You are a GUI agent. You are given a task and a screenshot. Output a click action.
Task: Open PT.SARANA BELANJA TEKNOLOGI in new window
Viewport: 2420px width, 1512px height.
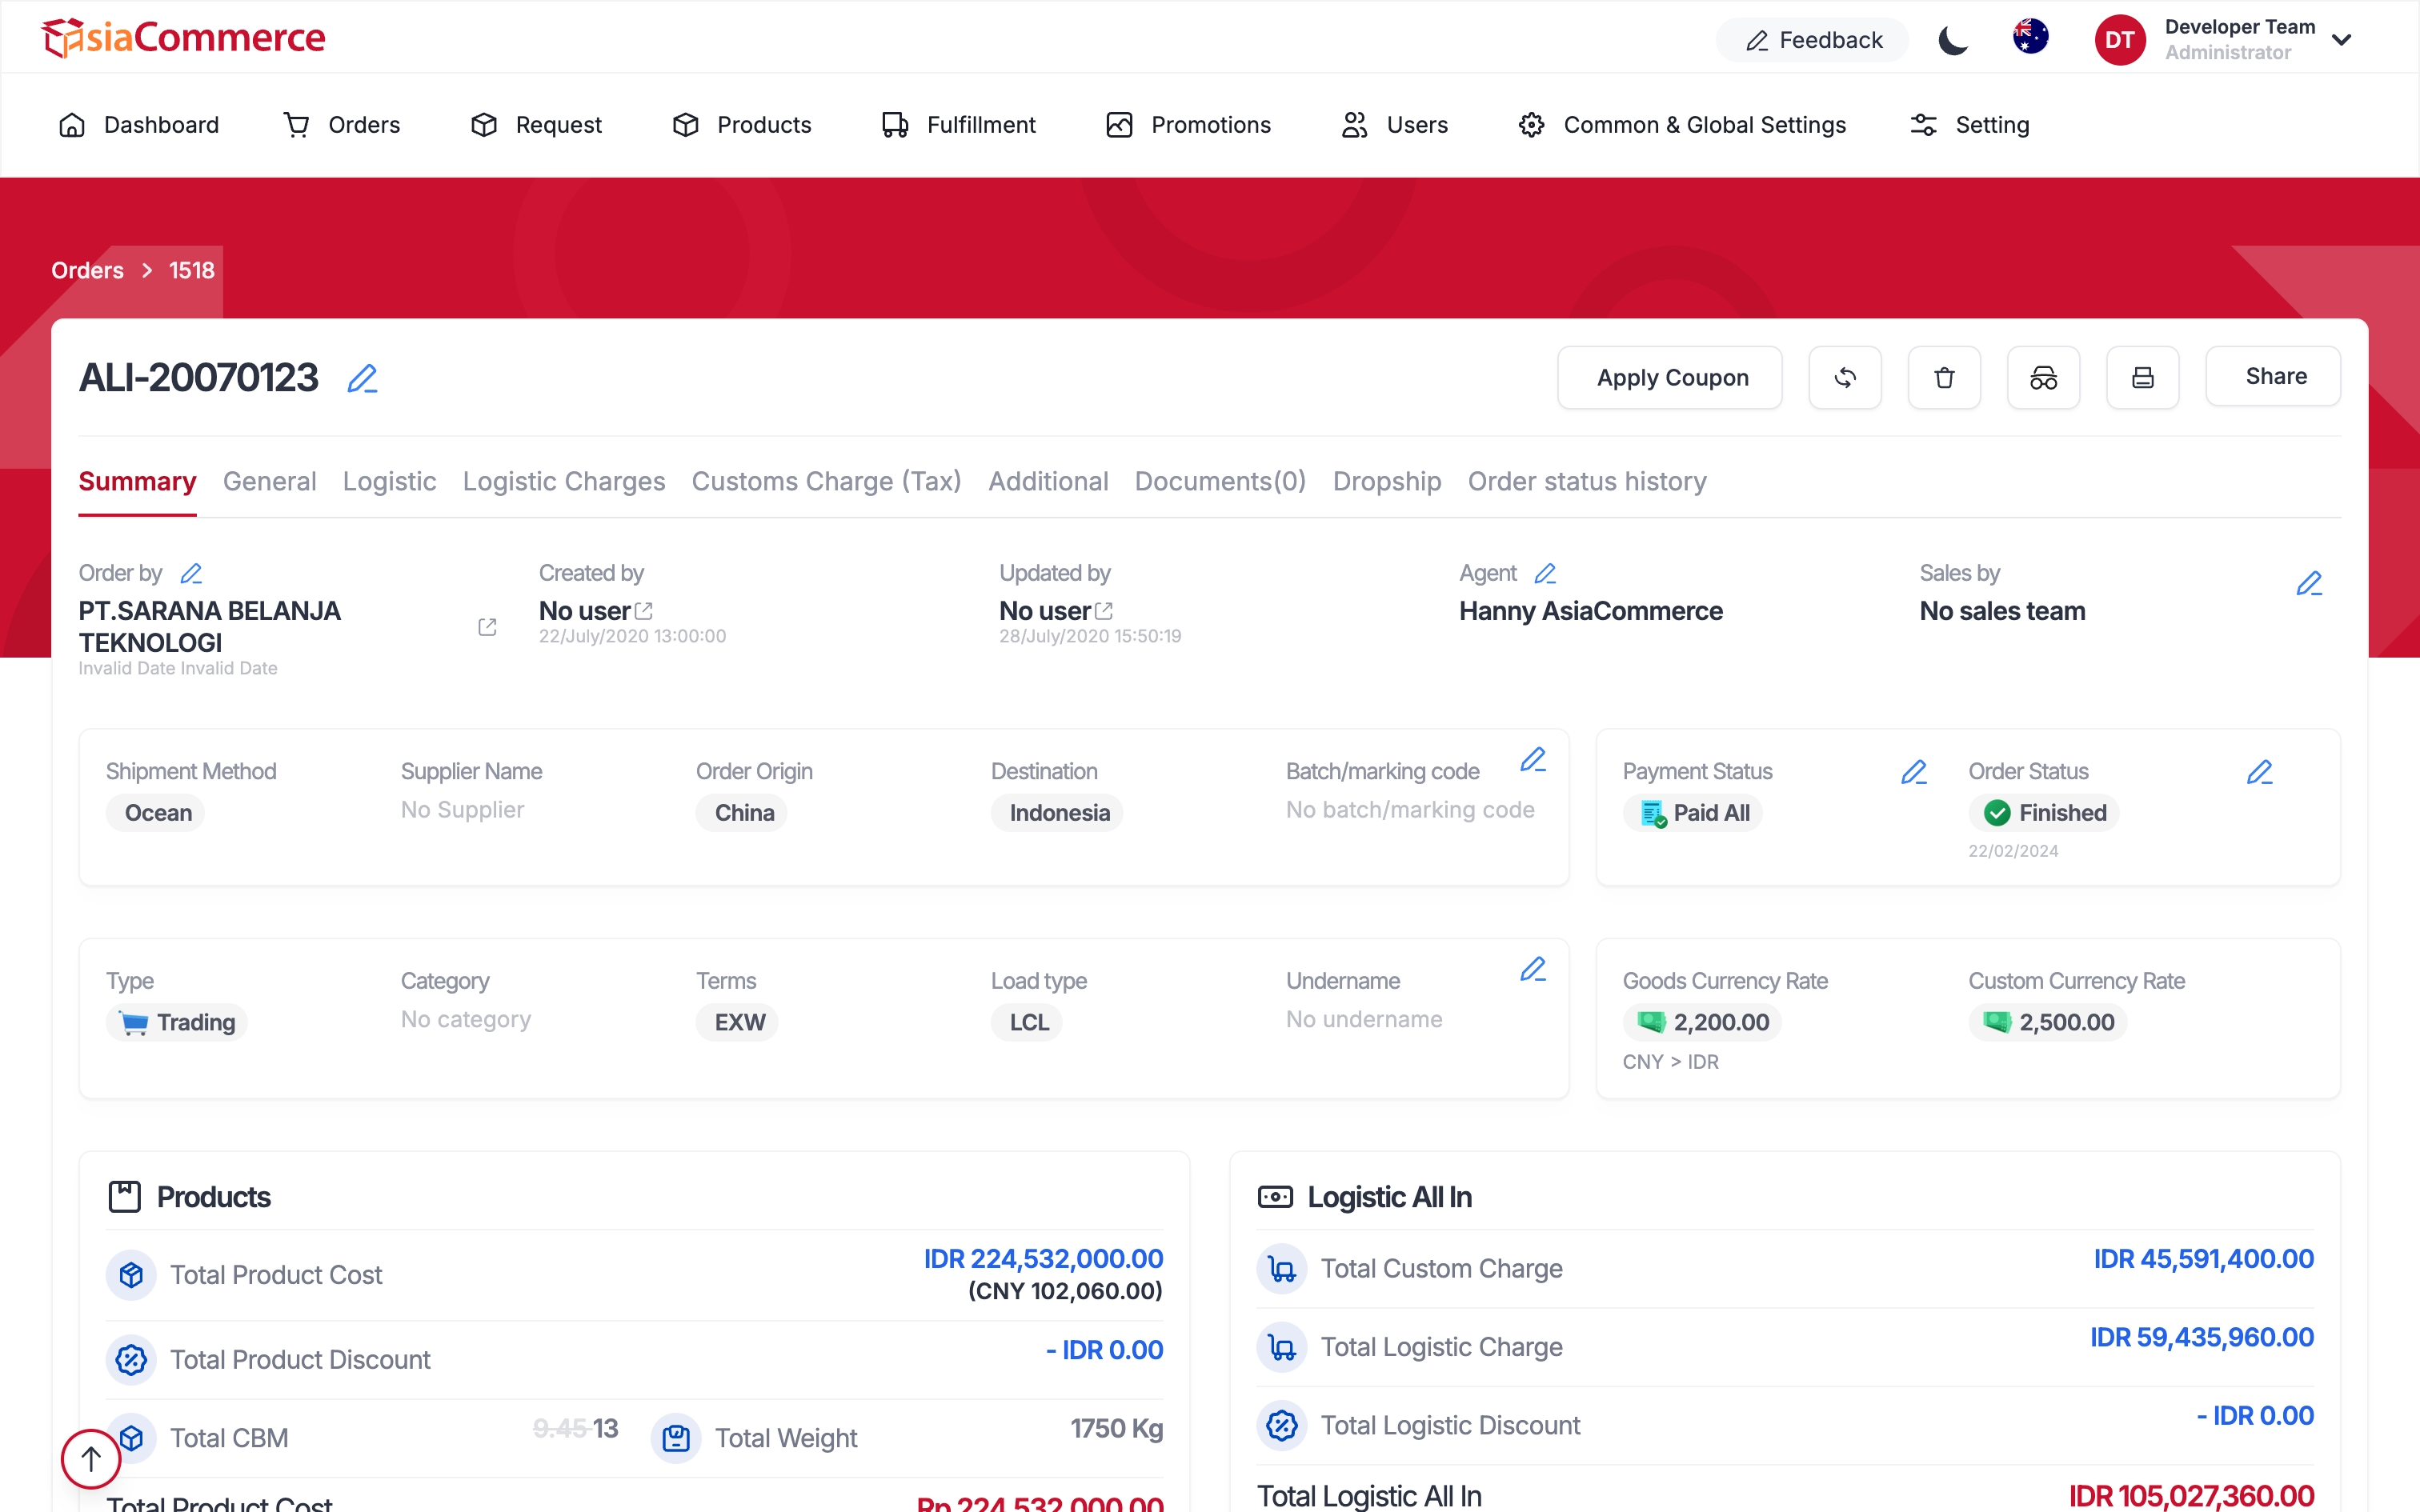click(487, 627)
